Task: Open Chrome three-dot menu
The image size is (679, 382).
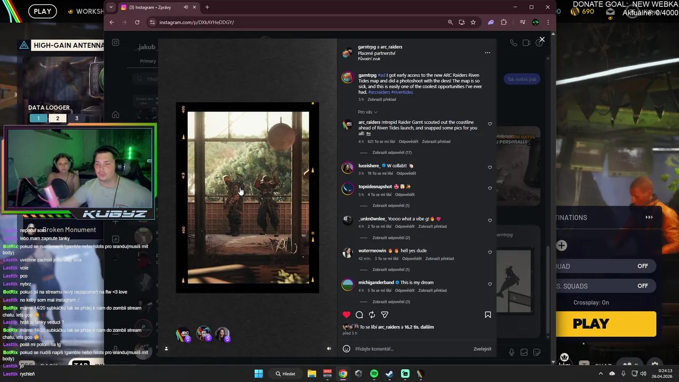Action: point(547,22)
